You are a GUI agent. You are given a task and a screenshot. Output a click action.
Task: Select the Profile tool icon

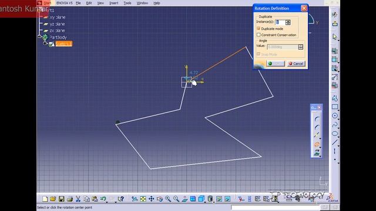tap(335, 98)
